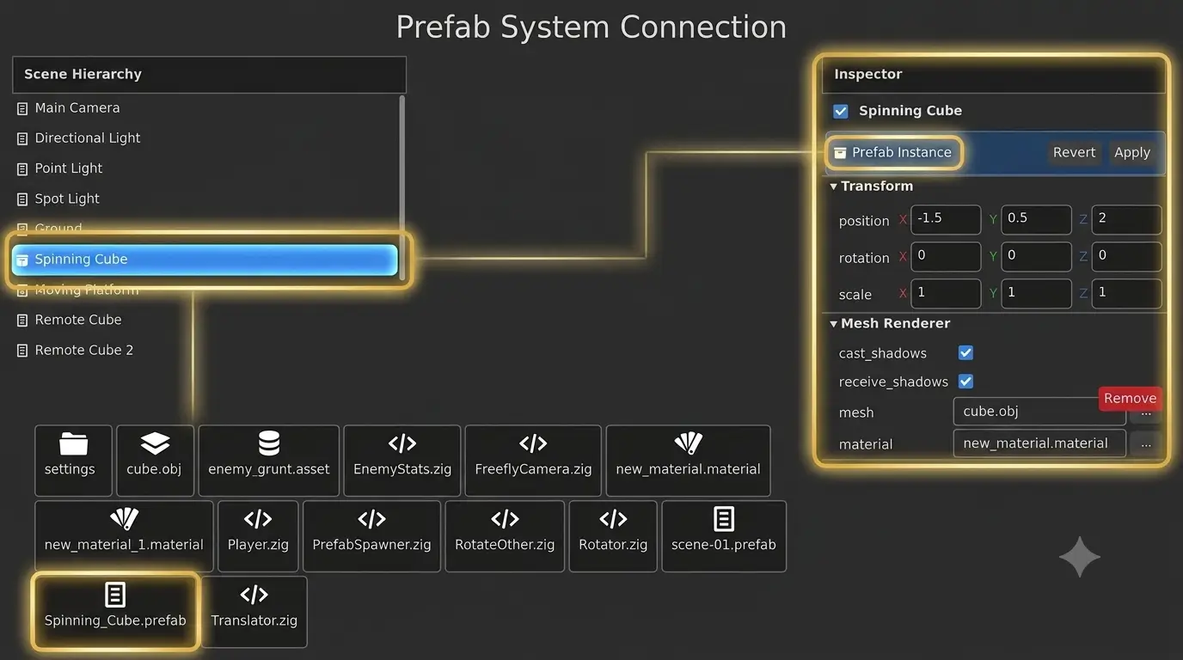The height and width of the screenshot is (660, 1183).
Task: Toggle the Spinning Cube enabled checkbox
Action: coord(841,111)
